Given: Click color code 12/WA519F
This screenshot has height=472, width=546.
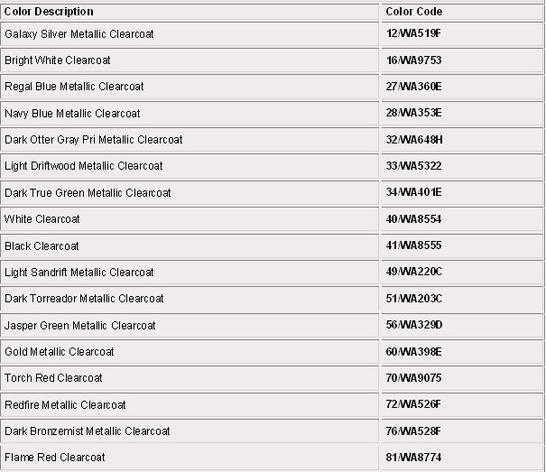Looking at the screenshot, I should [x=413, y=33].
